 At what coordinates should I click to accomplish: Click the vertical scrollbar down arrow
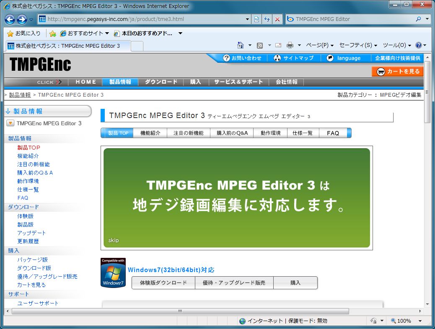pyautogui.click(x=427, y=304)
